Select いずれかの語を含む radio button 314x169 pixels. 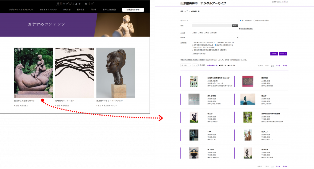254,21
